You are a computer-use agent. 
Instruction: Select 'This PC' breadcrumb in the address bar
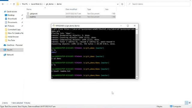pyautogui.click(x=25, y=4)
